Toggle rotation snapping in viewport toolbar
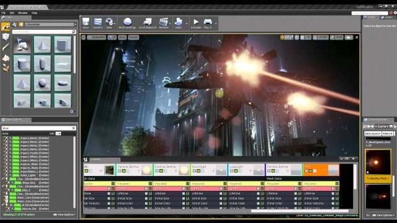The width and height of the screenshot is (397, 223). [x=314, y=37]
